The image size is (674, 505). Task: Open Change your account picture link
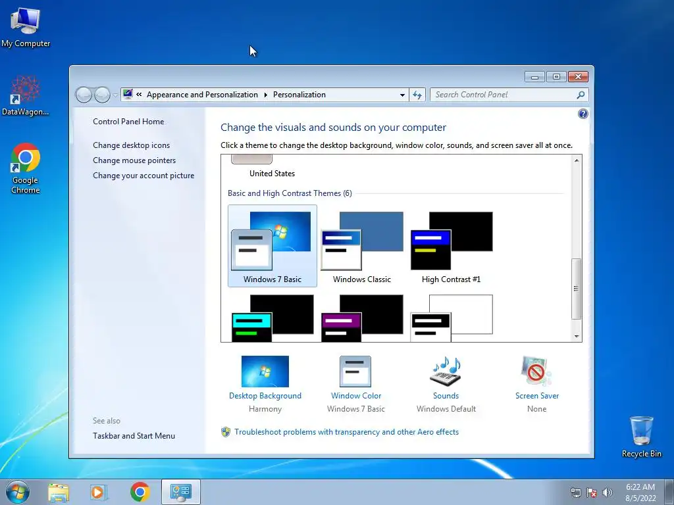point(143,175)
